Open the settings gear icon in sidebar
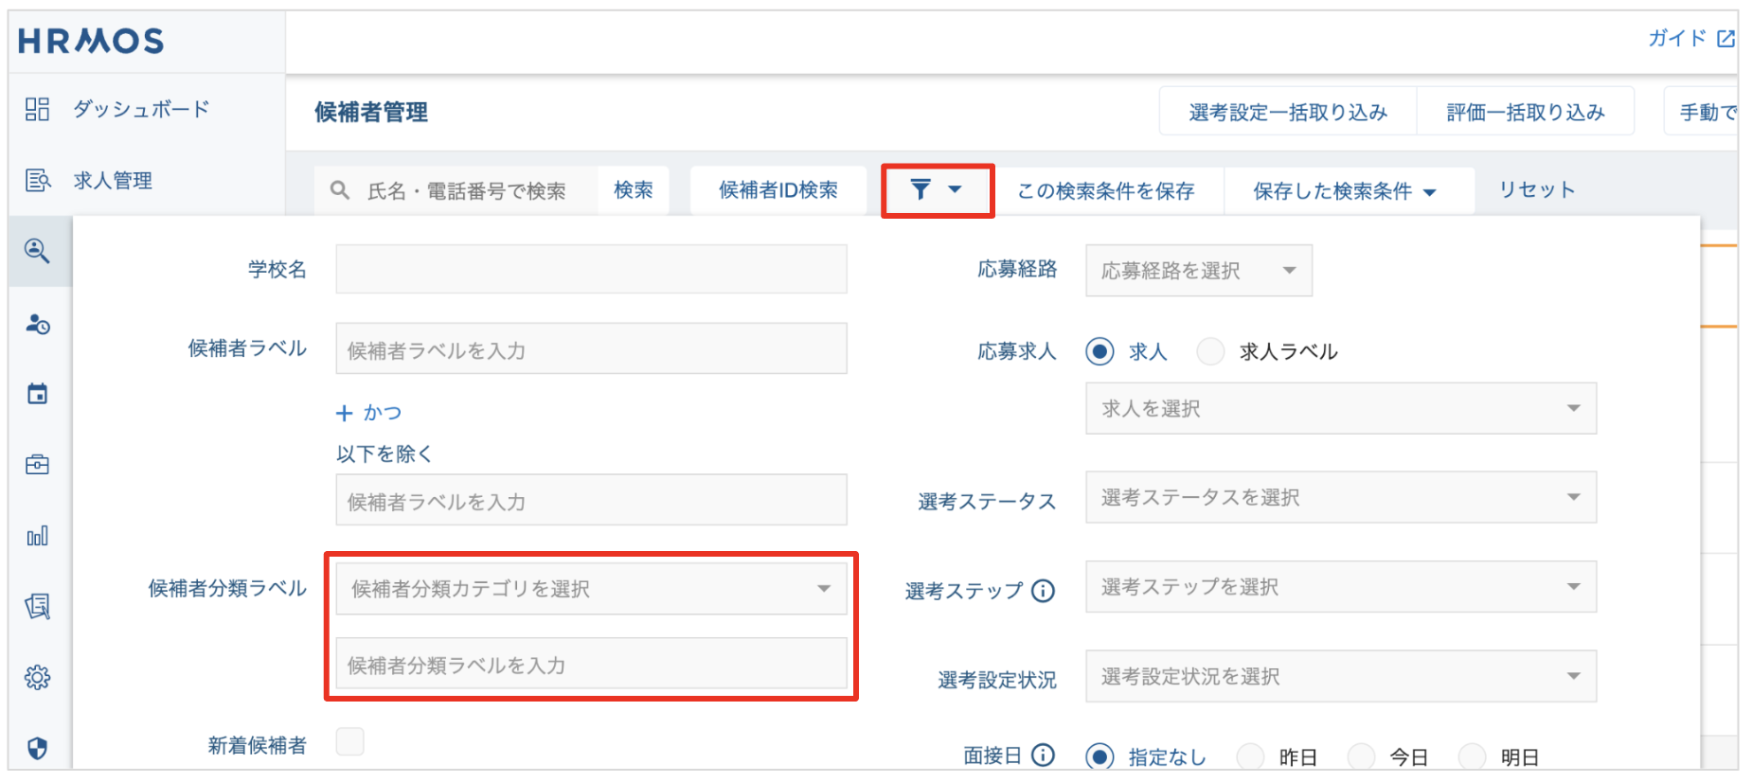This screenshot has height=782, width=1752. [x=38, y=678]
